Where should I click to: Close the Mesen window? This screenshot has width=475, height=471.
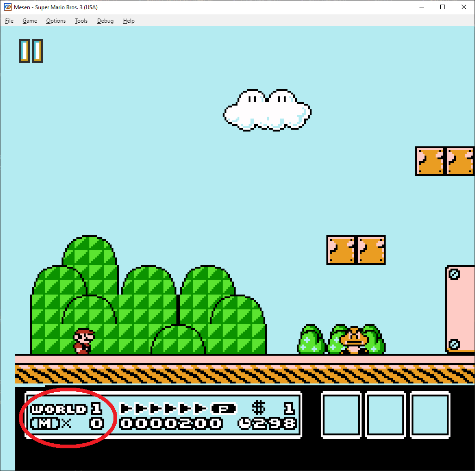click(x=464, y=7)
